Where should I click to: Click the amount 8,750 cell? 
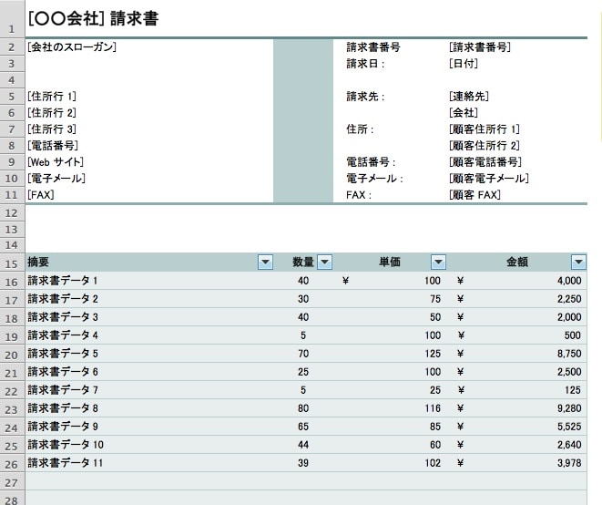(x=569, y=354)
